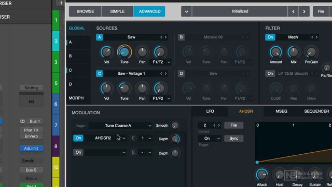Adjust source A Pan knob
Viewport: 332px width, 187px height.
pyautogui.click(x=142, y=52)
